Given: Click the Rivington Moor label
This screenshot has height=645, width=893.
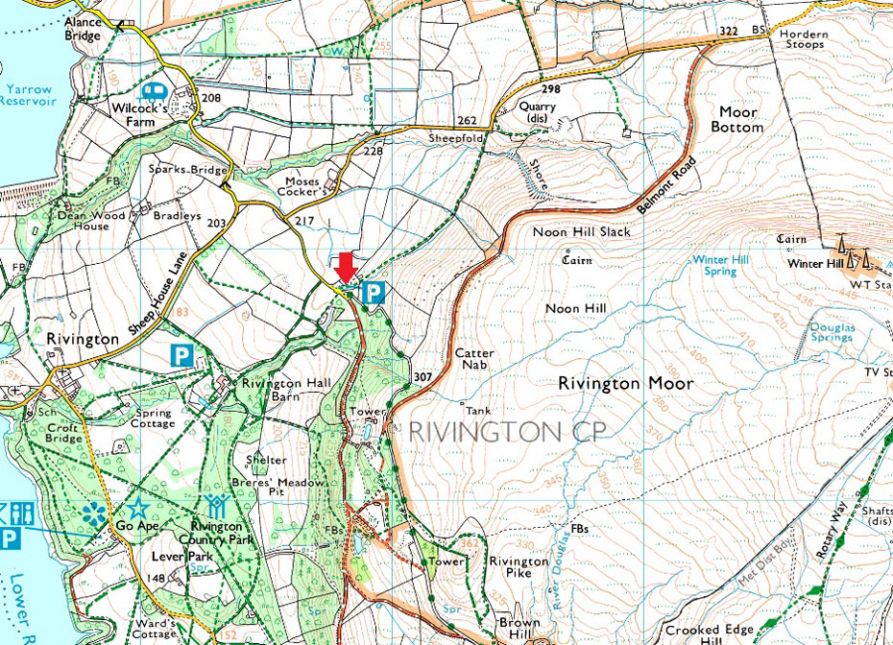Looking at the screenshot, I should [x=625, y=384].
